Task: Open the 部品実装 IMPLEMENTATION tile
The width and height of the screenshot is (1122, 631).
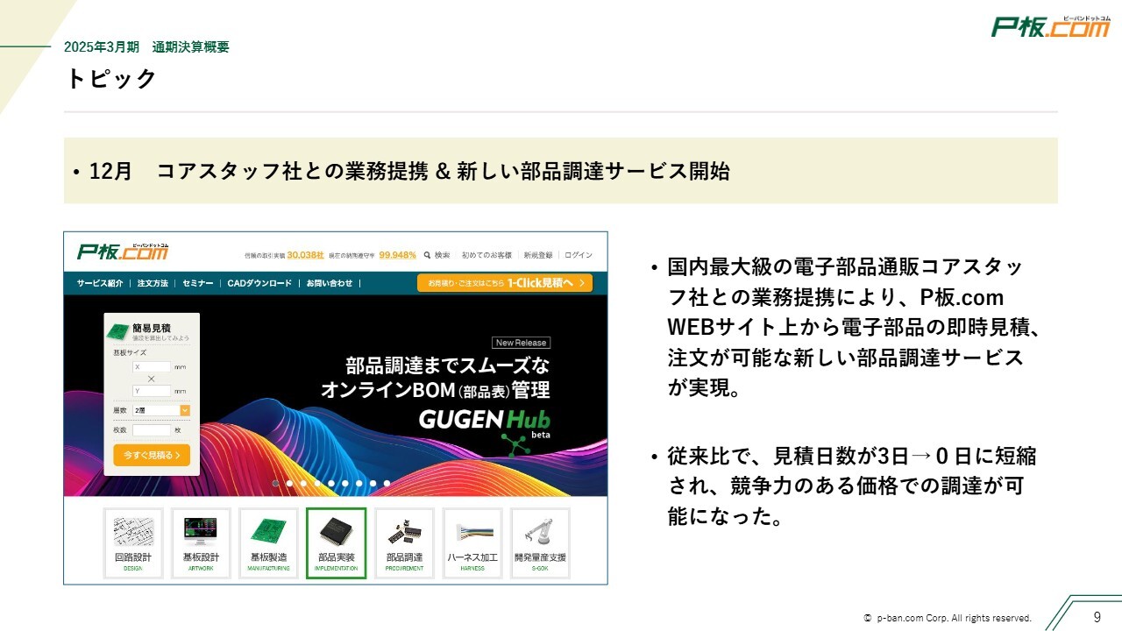Action: [x=337, y=543]
